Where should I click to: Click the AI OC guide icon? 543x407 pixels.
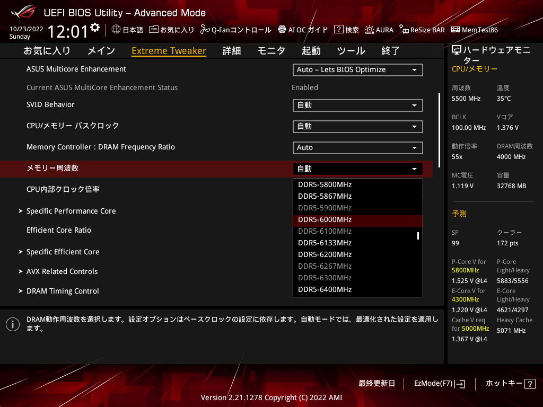(282, 30)
